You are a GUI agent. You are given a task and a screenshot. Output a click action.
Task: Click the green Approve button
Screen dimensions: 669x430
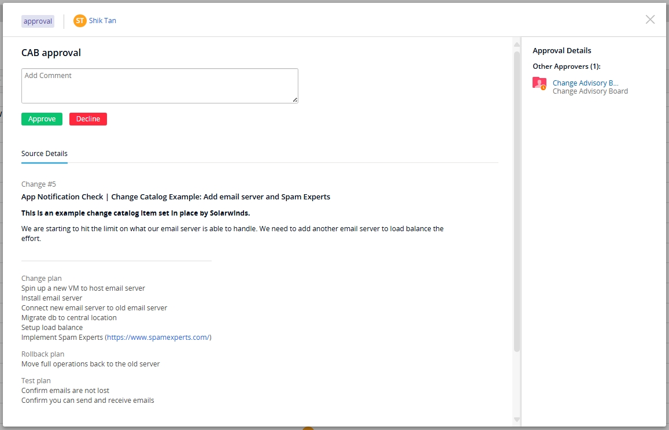click(x=42, y=119)
